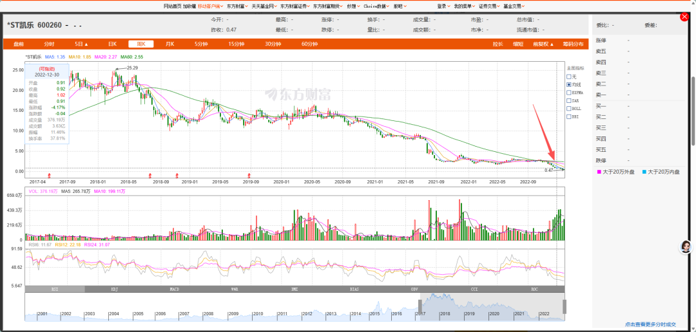Open 筹码分布 chip distribution
Viewport: 696px width, 332px height.
574,44
